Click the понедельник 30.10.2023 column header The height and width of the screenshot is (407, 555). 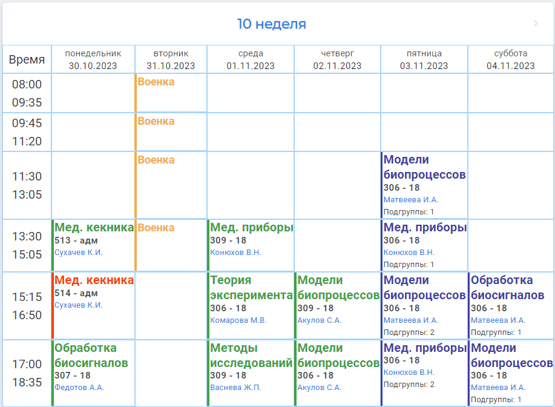coord(93,59)
